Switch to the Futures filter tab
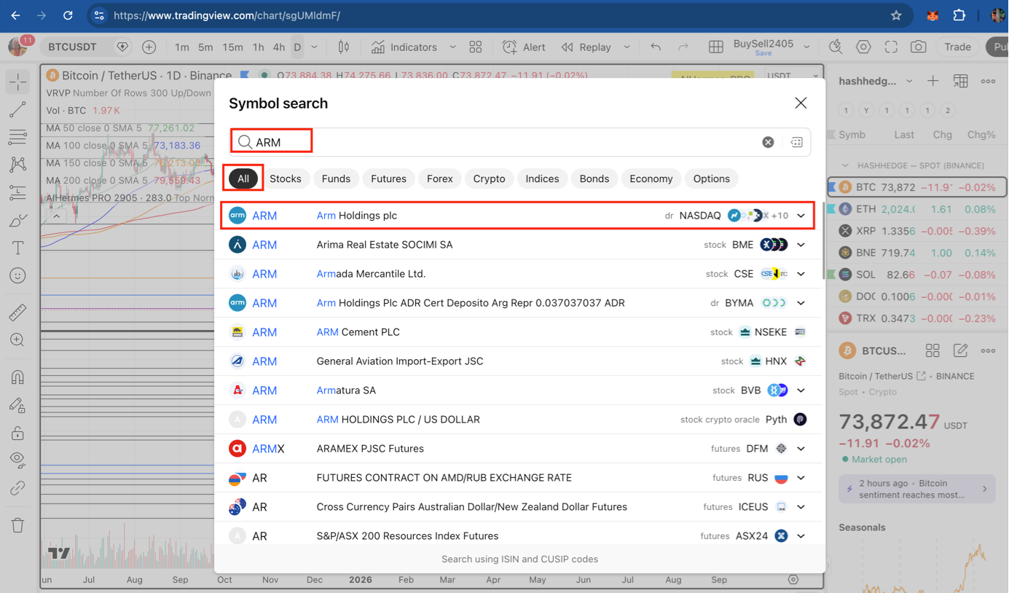1009x593 pixels. click(388, 178)
